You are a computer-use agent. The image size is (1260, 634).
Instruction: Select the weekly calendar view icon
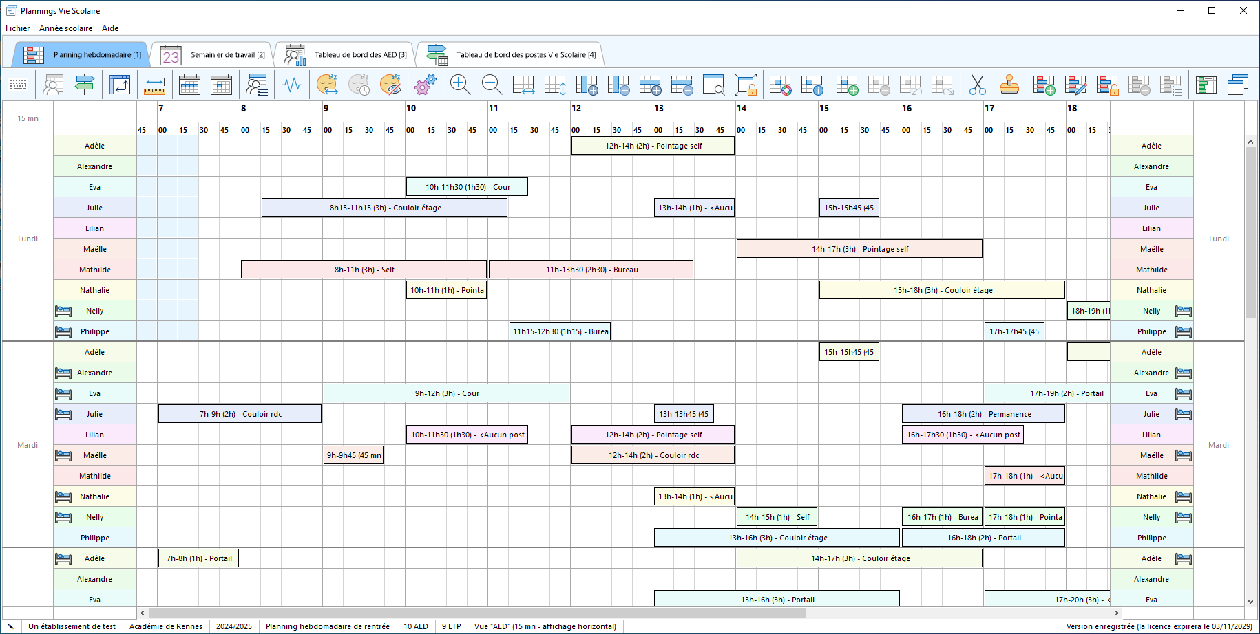189,85
